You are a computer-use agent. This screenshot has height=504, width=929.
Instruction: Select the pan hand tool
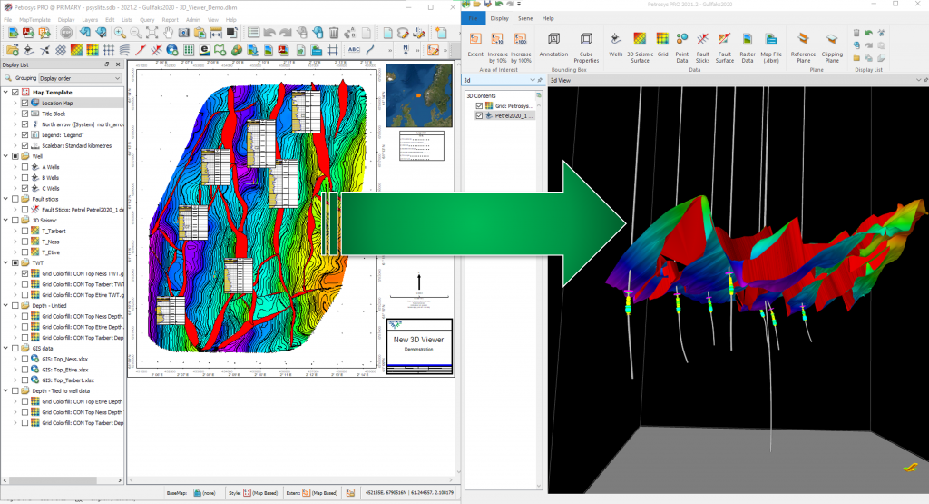pyautogui.click(x=168, y=33)
